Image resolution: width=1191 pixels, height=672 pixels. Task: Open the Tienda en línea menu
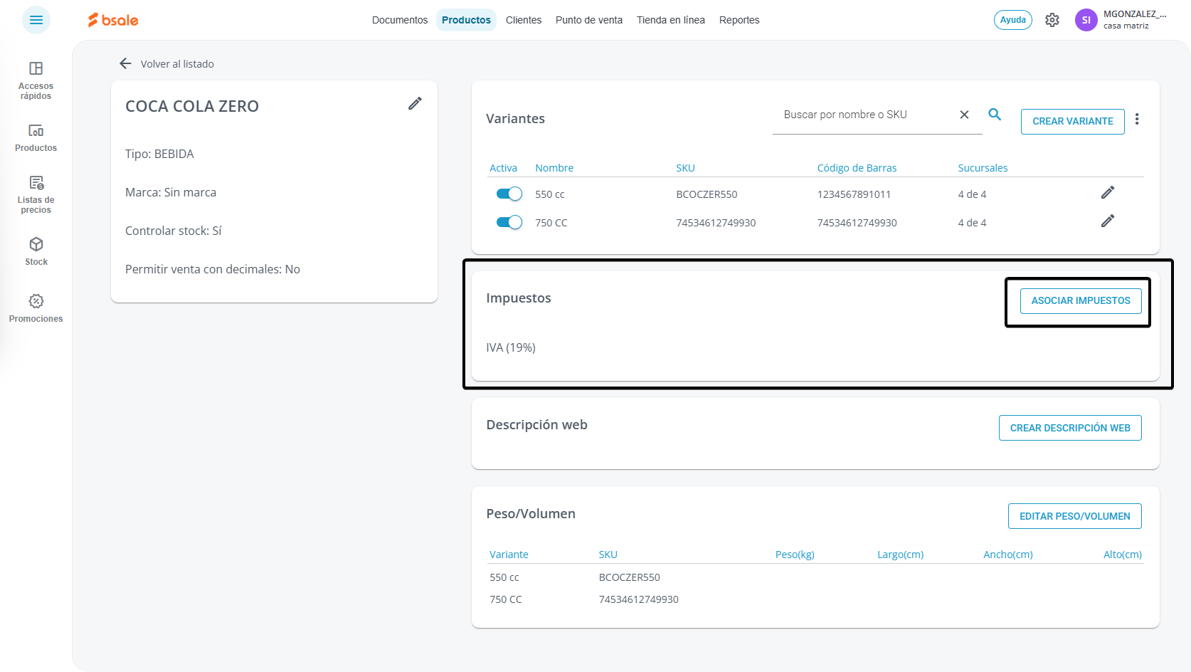(671, 20)
